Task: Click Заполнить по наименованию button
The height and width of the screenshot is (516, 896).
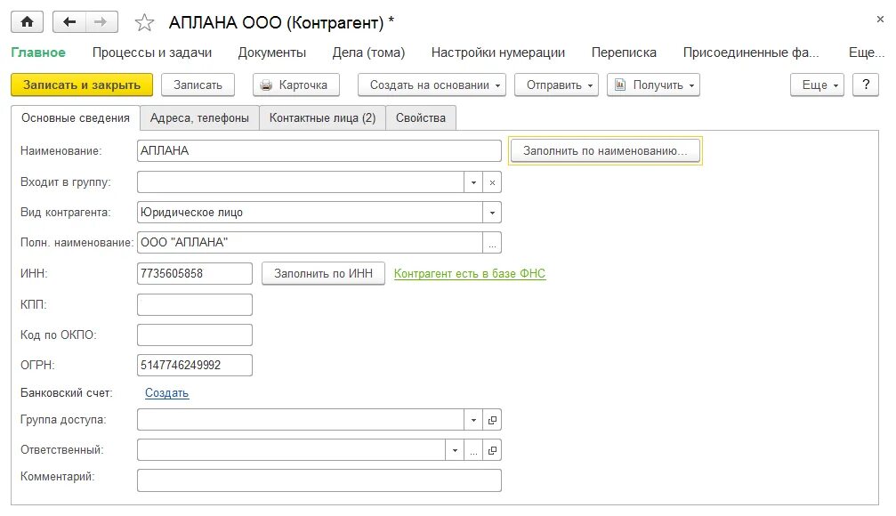Action: coord(605,151)
